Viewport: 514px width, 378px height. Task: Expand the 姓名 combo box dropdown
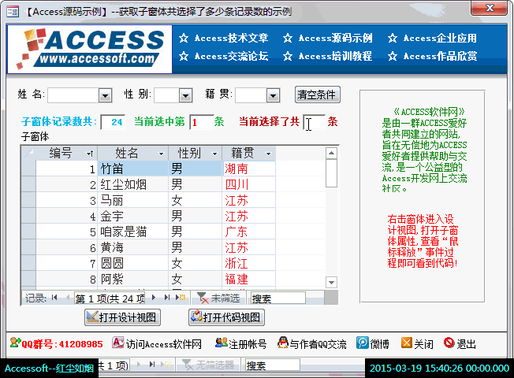(105, 95)
